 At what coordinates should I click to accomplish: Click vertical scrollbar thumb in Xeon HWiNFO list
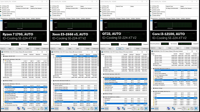(x=98, y=61)
